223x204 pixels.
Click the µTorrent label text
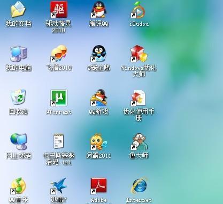[59, 112]
